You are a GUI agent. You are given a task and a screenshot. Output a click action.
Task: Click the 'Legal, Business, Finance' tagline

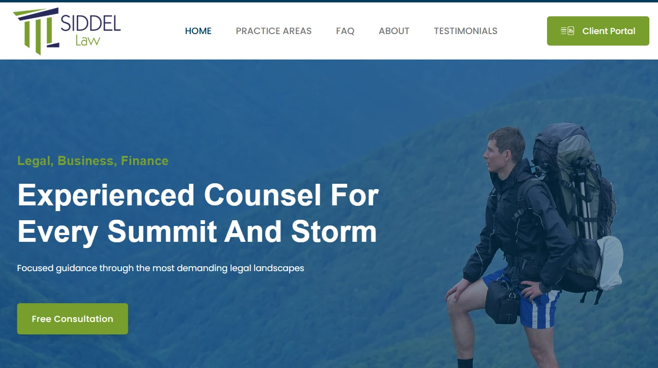(93, 161)
